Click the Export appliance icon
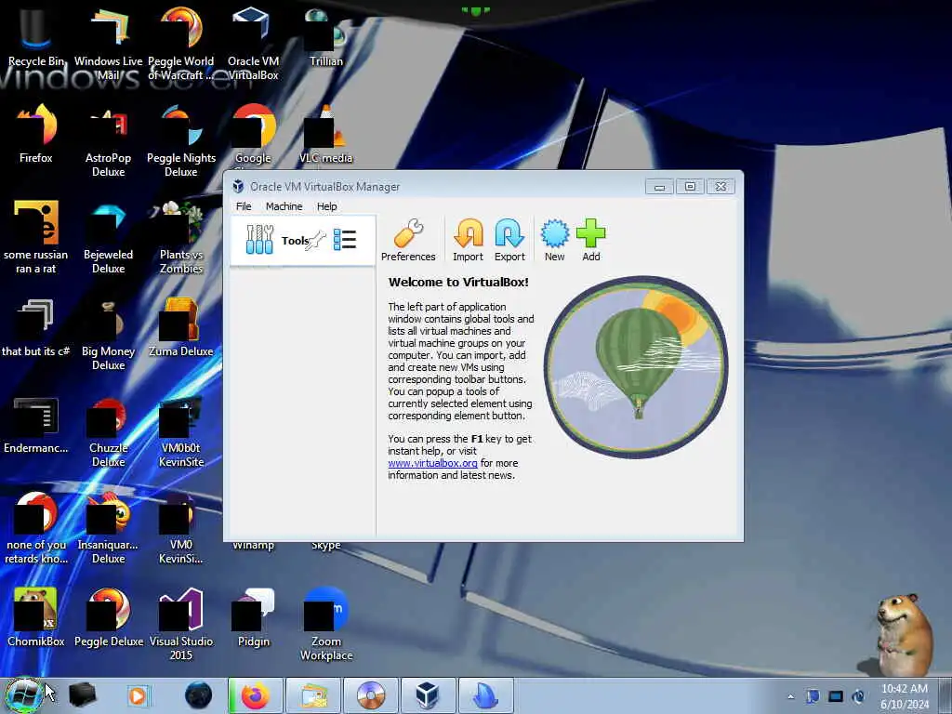Image resolution: width=952 pixels, height=714 pixels. tap(509, 240)
